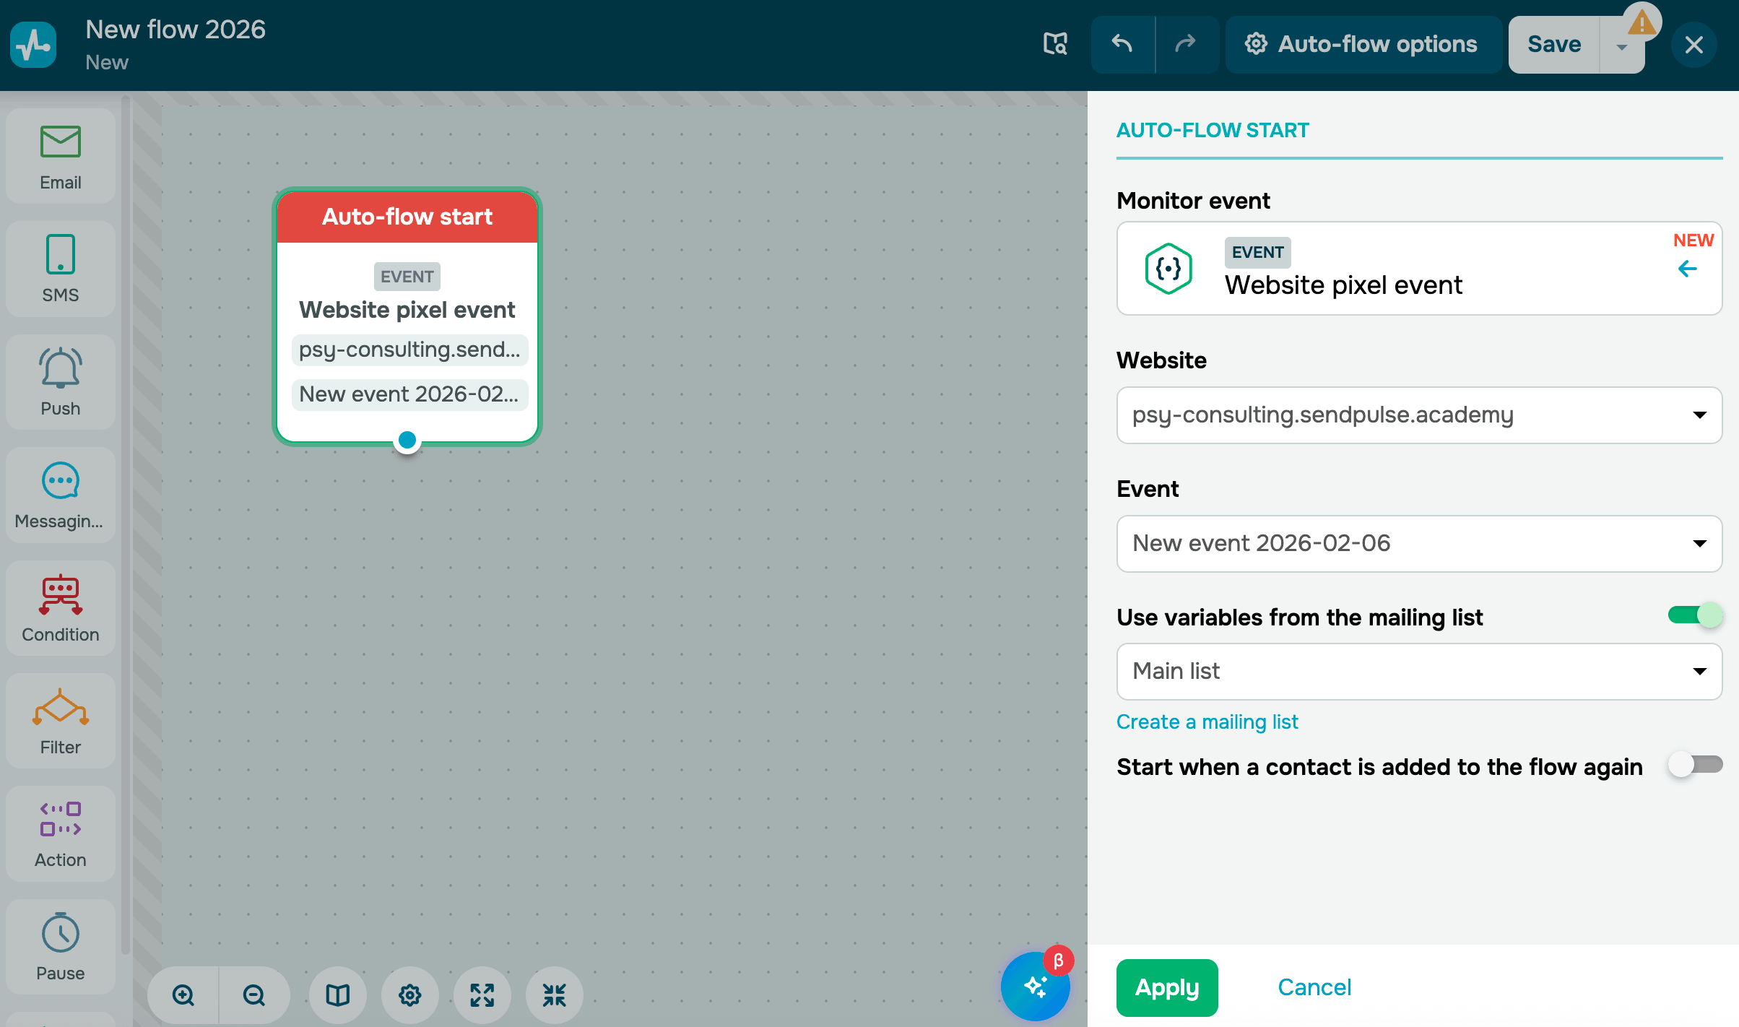Open the Website dropdown
This screenshot has width=1739, height=1027.
(x=1418, y=415)
